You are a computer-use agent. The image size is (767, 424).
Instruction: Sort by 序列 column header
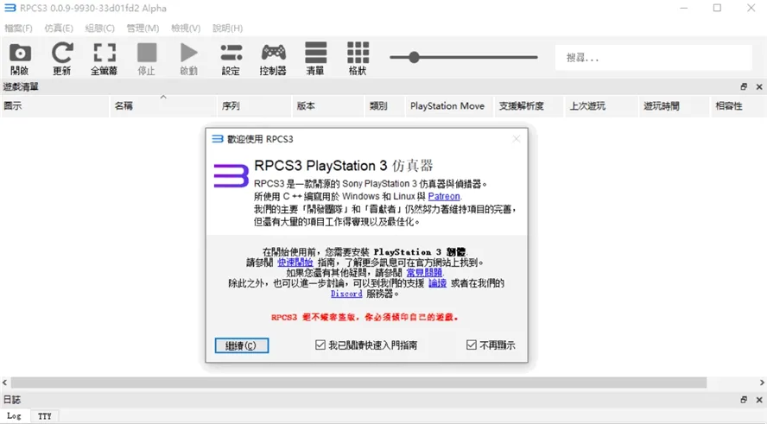255,106
